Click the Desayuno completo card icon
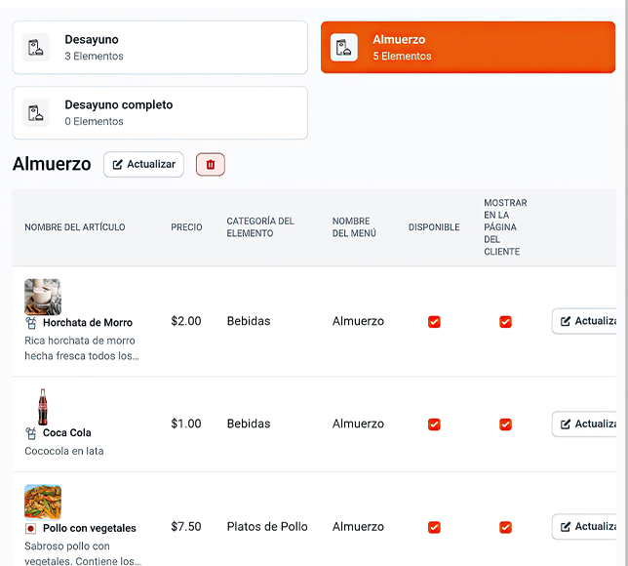628x566 pixels. tap(36, 113)
